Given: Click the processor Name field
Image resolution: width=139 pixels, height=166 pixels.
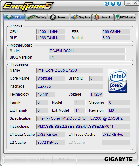Looking at the screenshot, I should [69, 70].
